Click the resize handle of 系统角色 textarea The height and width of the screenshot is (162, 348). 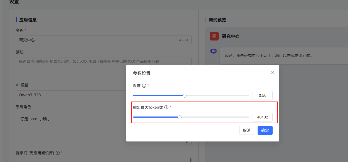[x=187, y=142]
